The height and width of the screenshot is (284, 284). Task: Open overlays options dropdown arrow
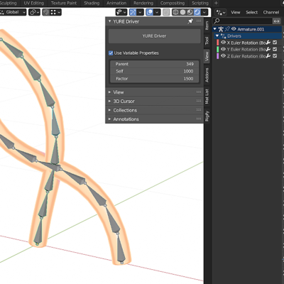click(x=157, y=12)
